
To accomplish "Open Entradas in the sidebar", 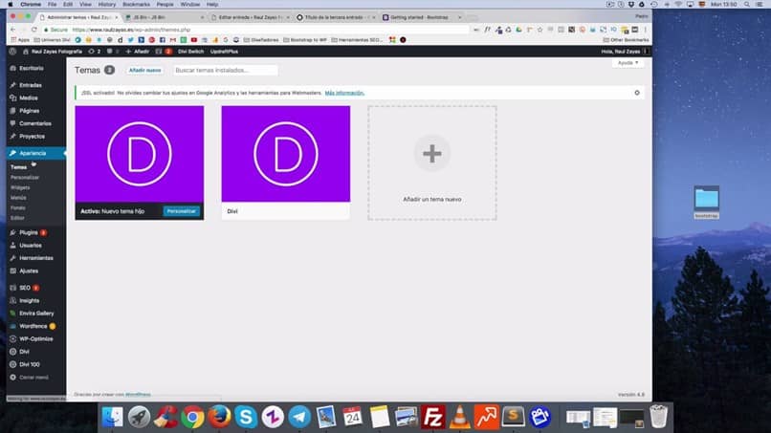I will (30, 85).
